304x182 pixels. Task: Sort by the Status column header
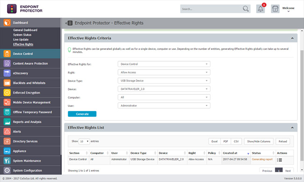pos(263,153)
